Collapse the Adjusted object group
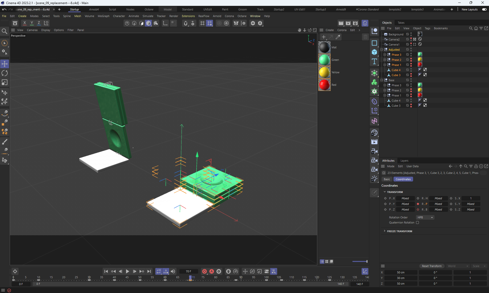The image size is (489, 293). tap(382, 50)
